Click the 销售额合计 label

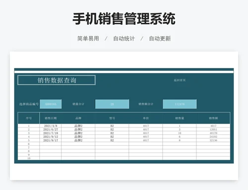146,104
